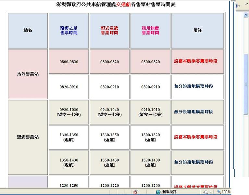Click the 1200-1220 cell
Screen dimensions: 249x195
(x=110, y=182)
